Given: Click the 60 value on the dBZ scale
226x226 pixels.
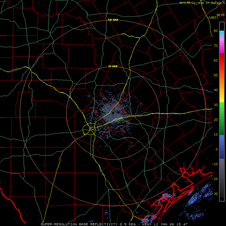Looking at the screenshot, I should 216,60.
